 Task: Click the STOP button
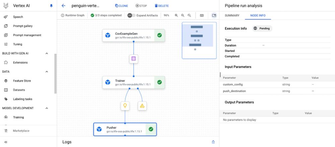pos(141,6)
